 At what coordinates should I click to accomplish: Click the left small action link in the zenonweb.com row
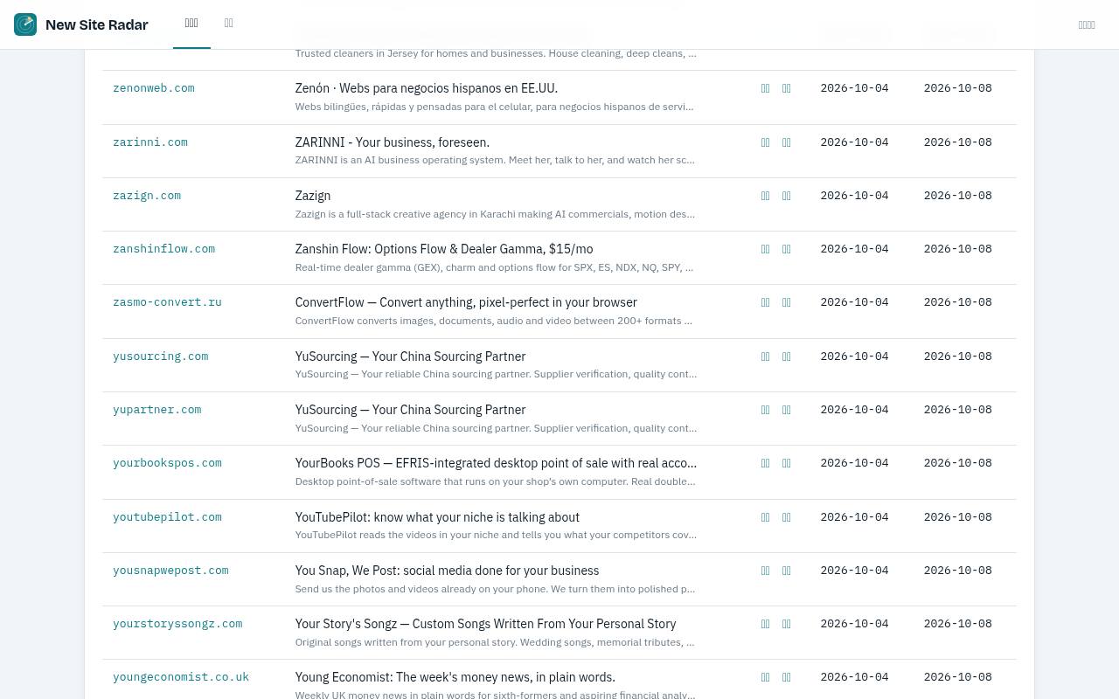tap(766, 88)
